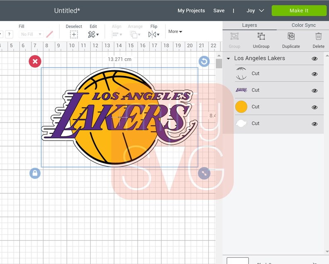Open My Projects
The image size is (329, 264).
coord(191,10)
